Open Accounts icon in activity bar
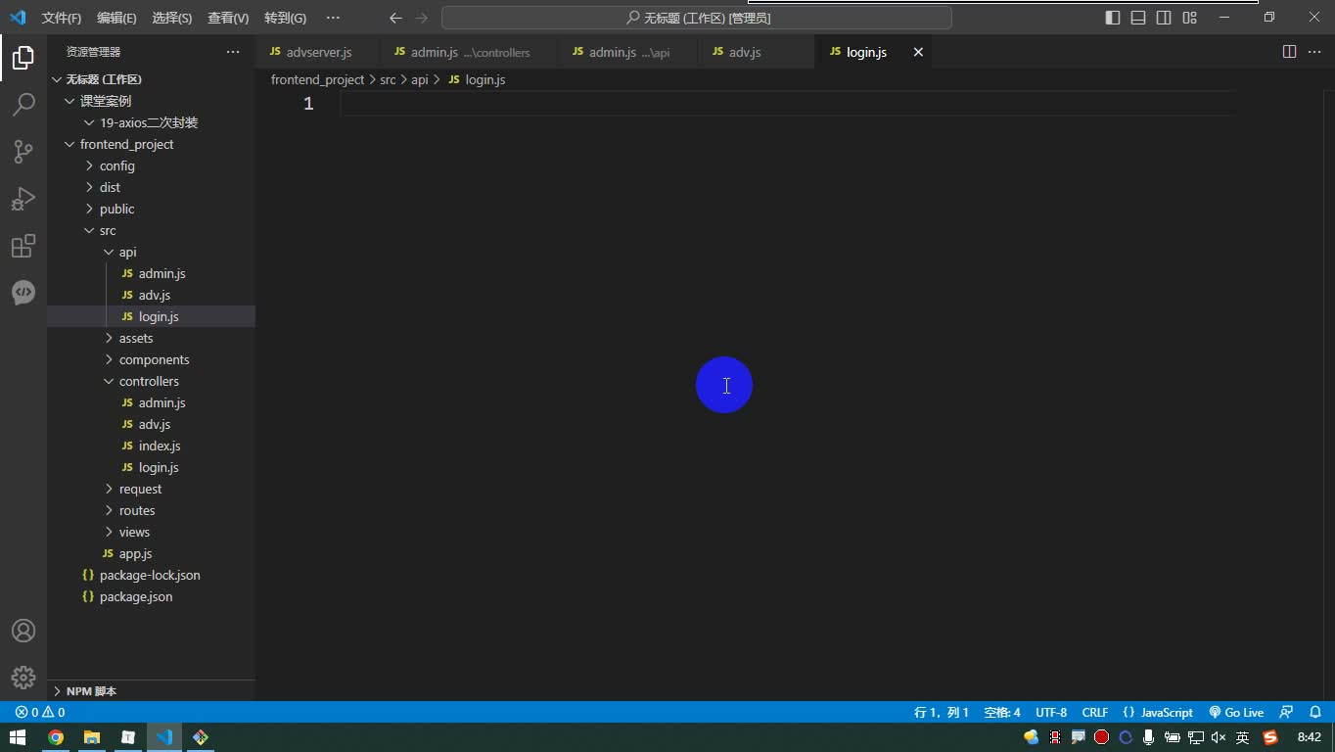 point(23,631)
